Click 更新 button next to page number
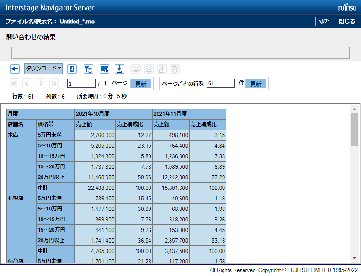This screenshot has width=361, height=276. click(141, 83)
